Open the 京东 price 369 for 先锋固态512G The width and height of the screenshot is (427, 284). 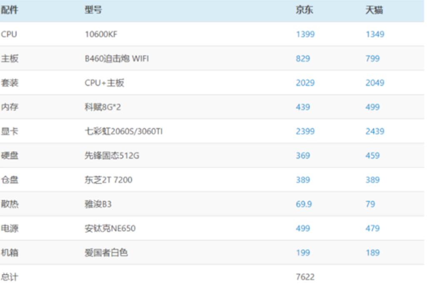point(303,156)
